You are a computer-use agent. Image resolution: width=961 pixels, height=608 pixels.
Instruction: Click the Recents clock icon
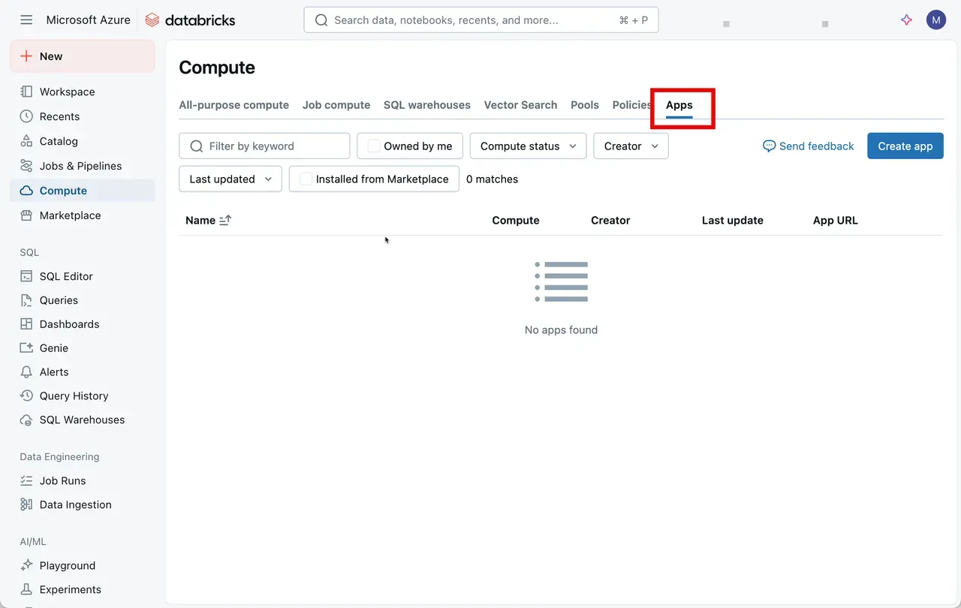[x=26, y=116]
